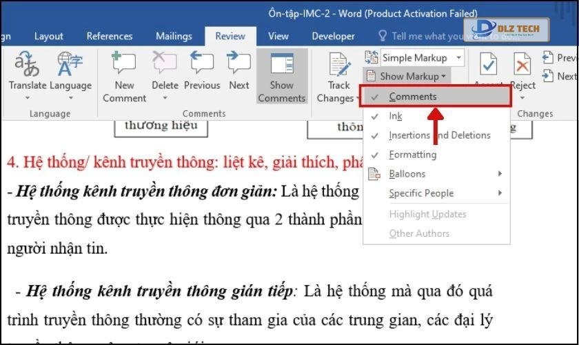The image size is (579, 345).
Task: Open the References ribbon tab
Action: coord(110,36)
